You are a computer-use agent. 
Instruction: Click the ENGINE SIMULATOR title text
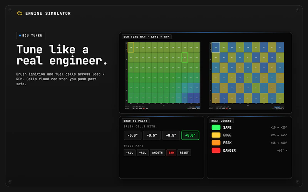(48, 13)
